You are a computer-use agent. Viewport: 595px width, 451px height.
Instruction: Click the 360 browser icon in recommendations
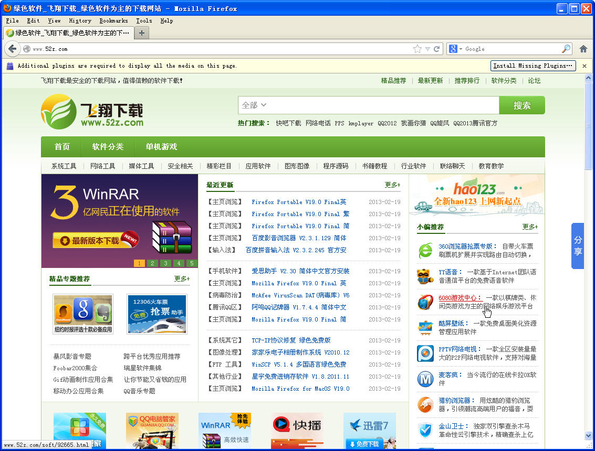pyautogui.click(x=425, y=250)
